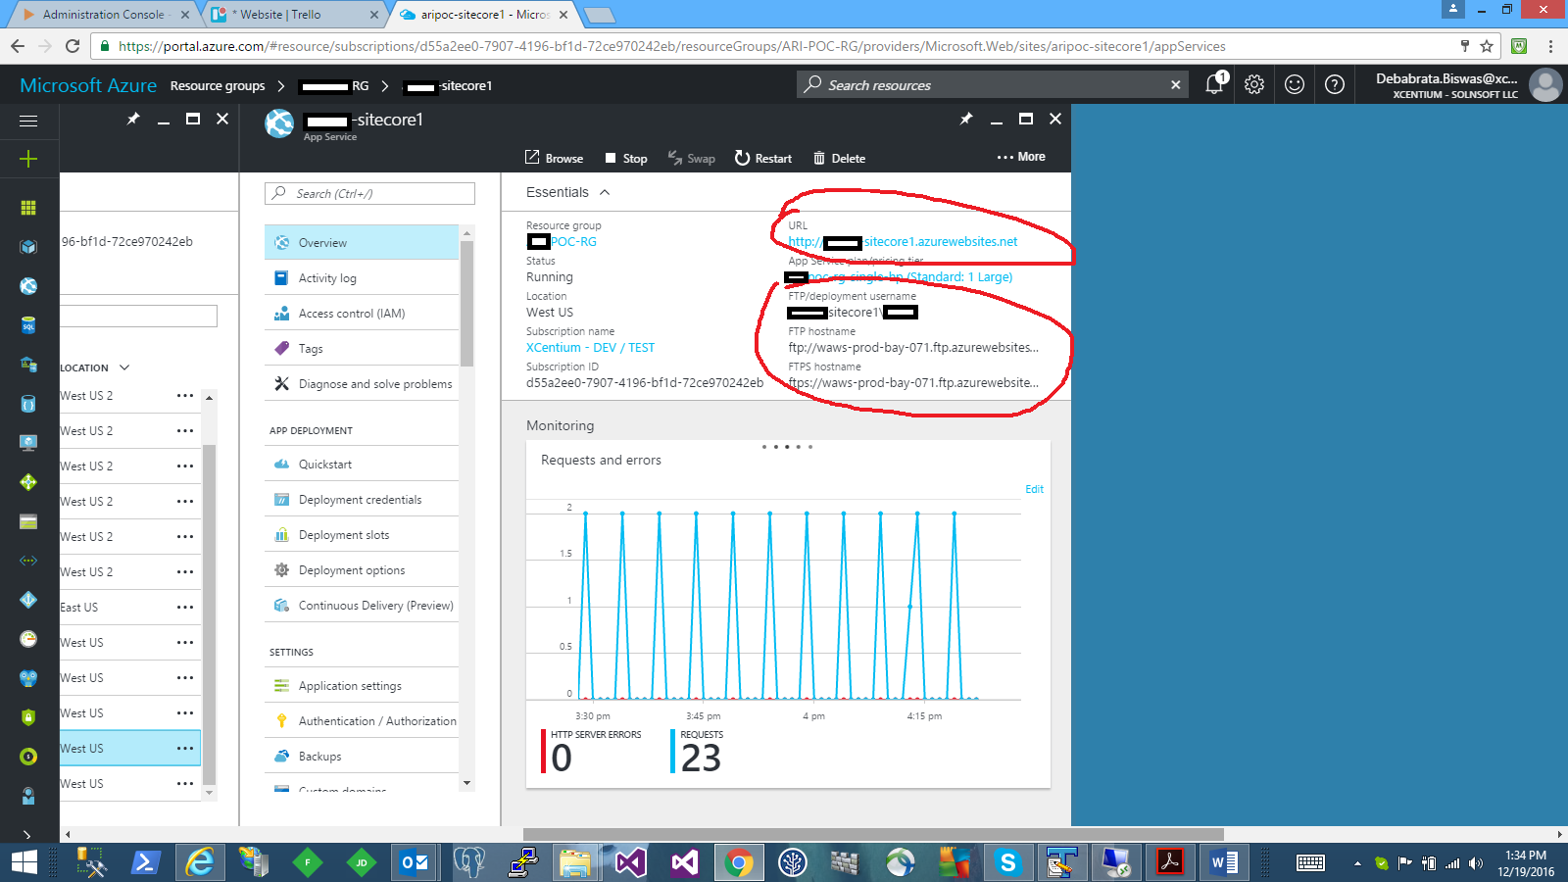Stop the app service
This screenshot has height=882, width=1568.
[x=625, y=158]
